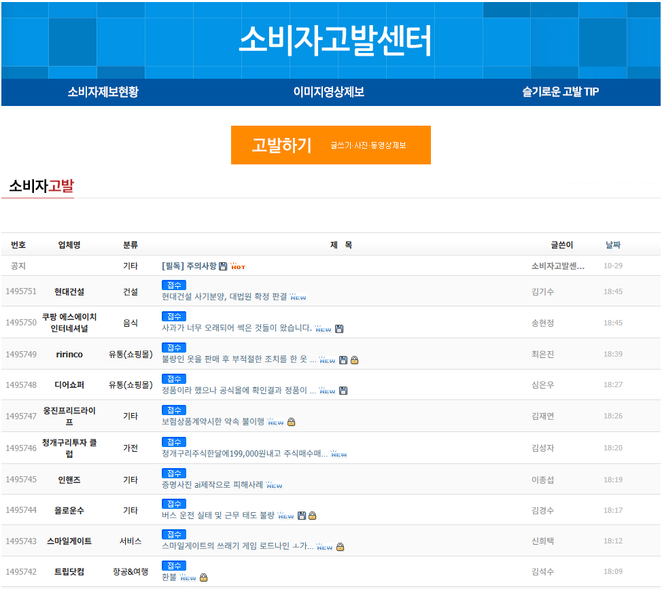This screenshot has width=662, height=589.
Task: Open the 현대건설 사기분양 complaint post
Action: point(224,297)
